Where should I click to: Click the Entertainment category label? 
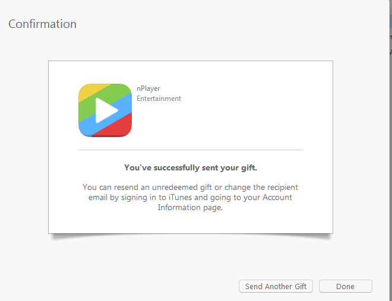tap(159, 99)
